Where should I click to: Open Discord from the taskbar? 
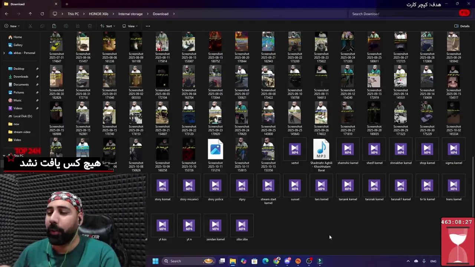[287, 261]
